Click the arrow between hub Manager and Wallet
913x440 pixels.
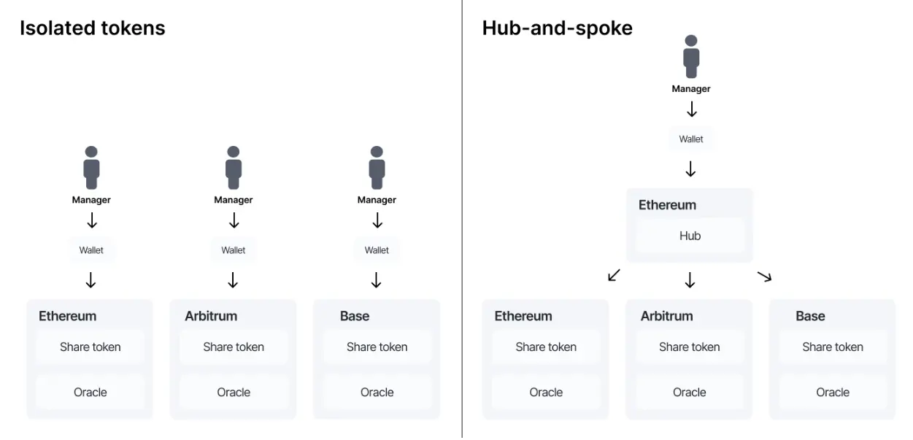[x=691, y=109]
